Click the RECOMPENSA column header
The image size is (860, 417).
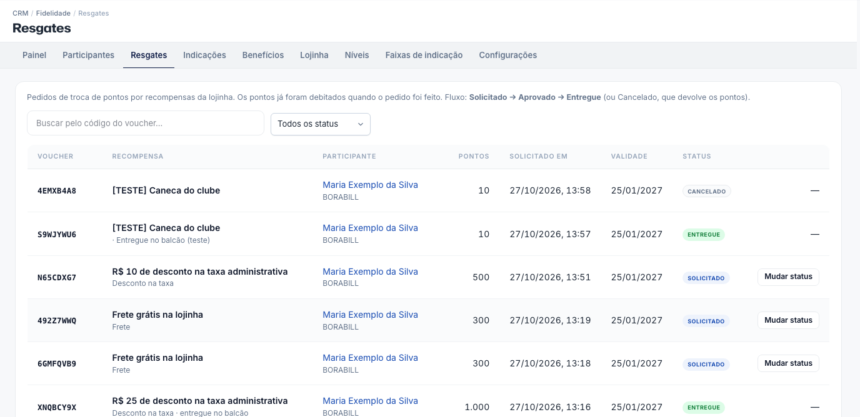pyautogui.click(x=137, y=156)
